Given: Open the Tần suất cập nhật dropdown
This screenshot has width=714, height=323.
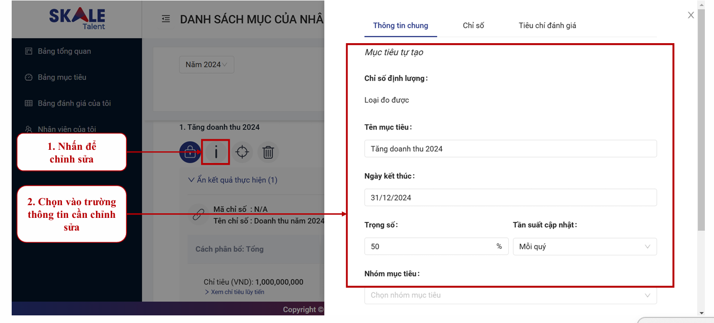Looking at the screenshot, I should (x=584, y=246).
